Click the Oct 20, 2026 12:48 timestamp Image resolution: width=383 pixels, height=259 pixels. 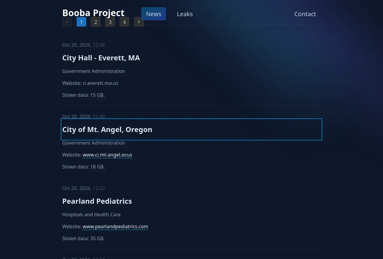click(83, 45)
